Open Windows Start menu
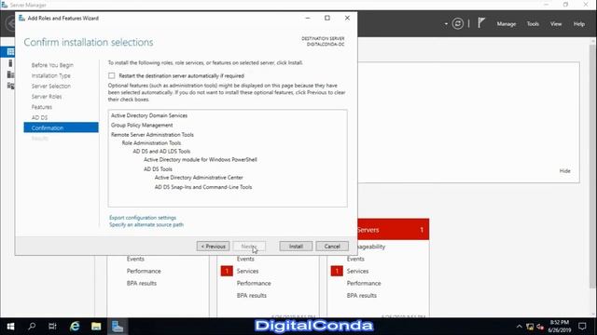 [10, 327]
